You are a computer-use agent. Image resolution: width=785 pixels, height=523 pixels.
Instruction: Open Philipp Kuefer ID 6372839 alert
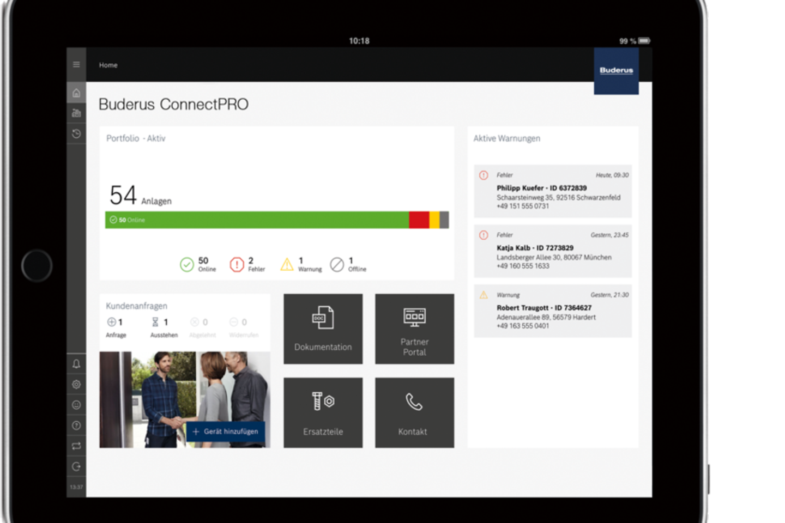tap(553, 191)
